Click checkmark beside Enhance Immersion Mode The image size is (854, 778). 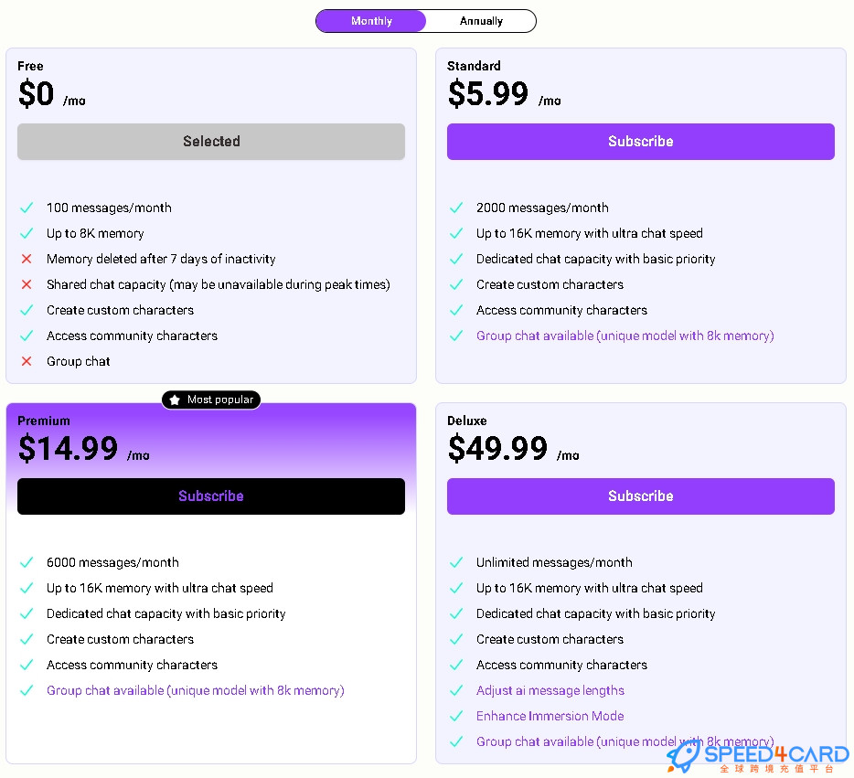click(x=456, y=716)
